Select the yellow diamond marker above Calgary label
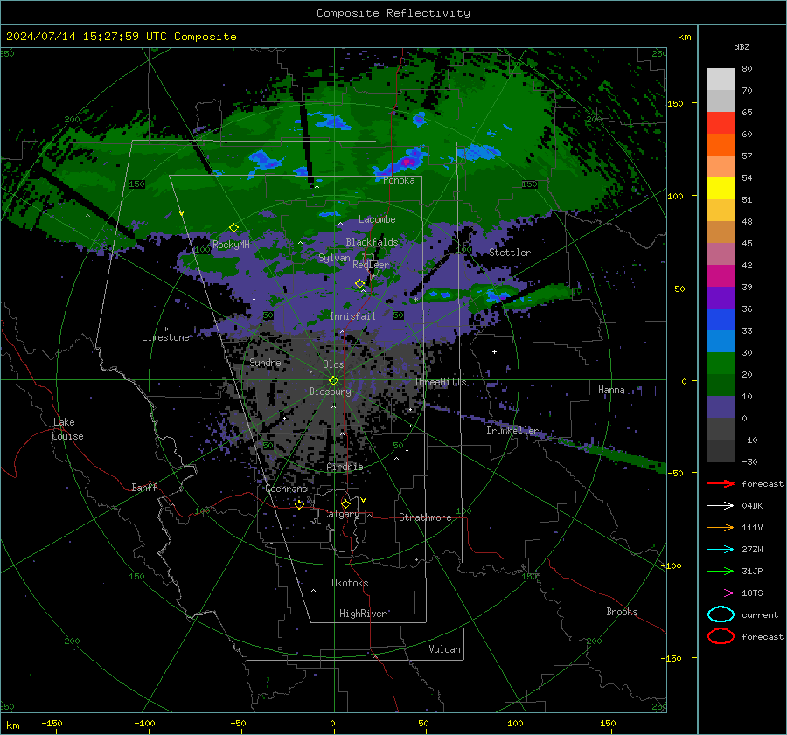This screenshot has width=787, height=735. point(345,503)
